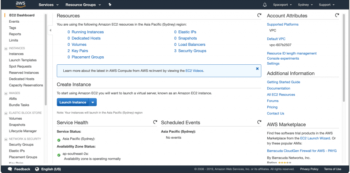350x173 pixels.
Task: Click the pin shortcuts icon
Action: (110, 4)
